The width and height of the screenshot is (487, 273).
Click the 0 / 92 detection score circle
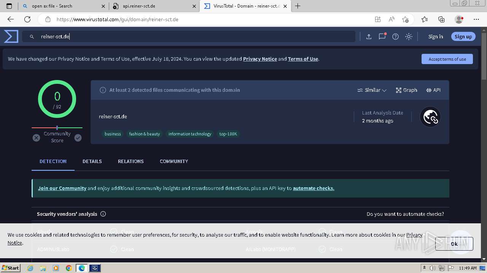pos(57,99)
